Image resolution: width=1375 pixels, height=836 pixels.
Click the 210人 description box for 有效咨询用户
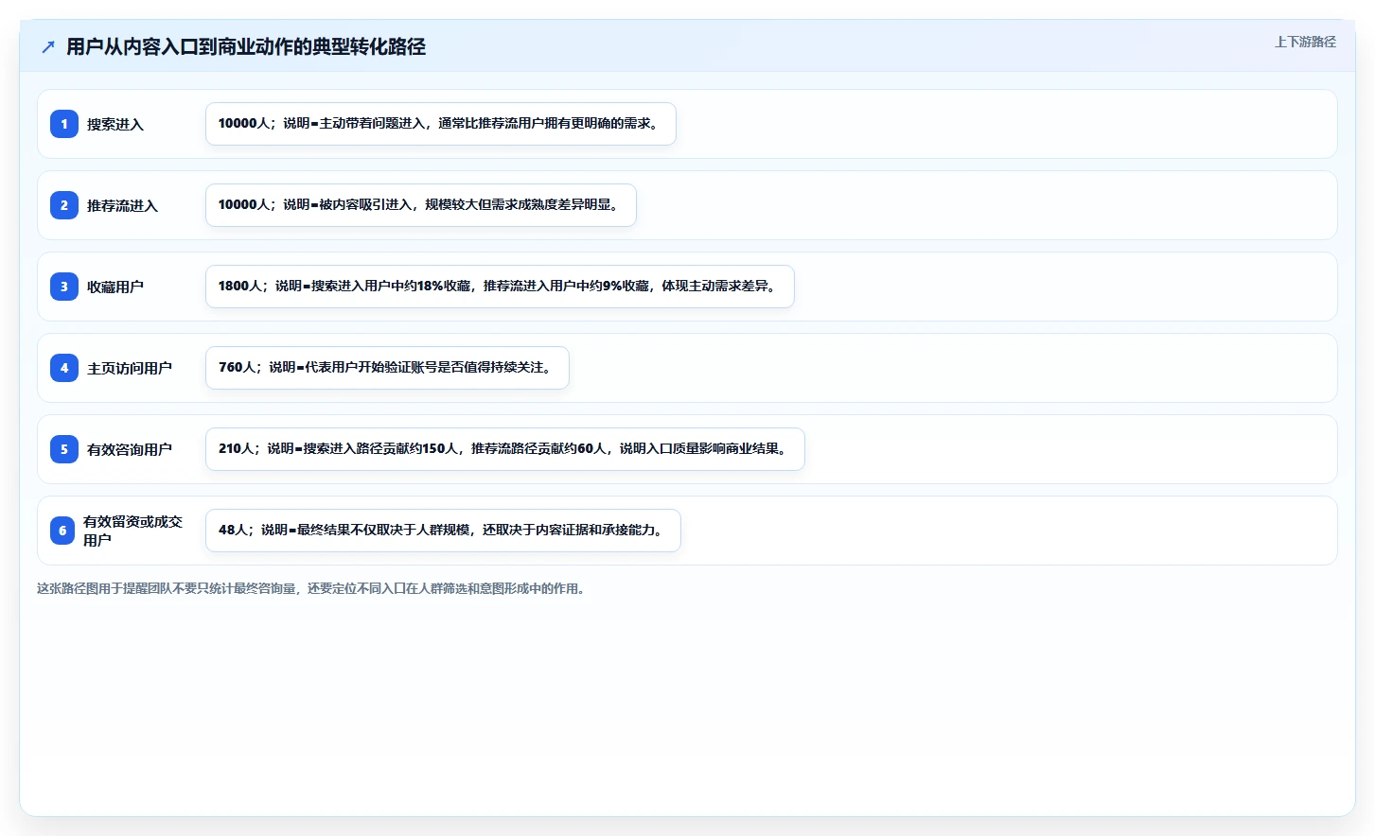(505, 449)
